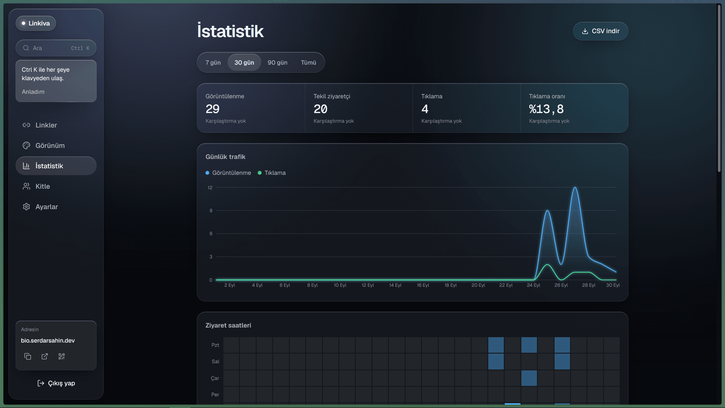Dismiss the tip with Anladım
The width and height of the screenshot is (725, 408).
coord(33,92)
